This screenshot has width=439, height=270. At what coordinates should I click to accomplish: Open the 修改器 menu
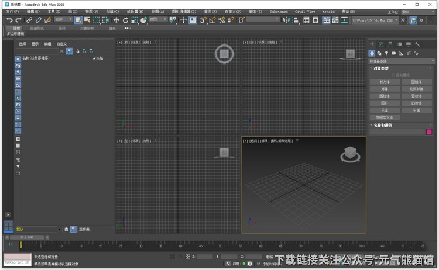(132, 11)
